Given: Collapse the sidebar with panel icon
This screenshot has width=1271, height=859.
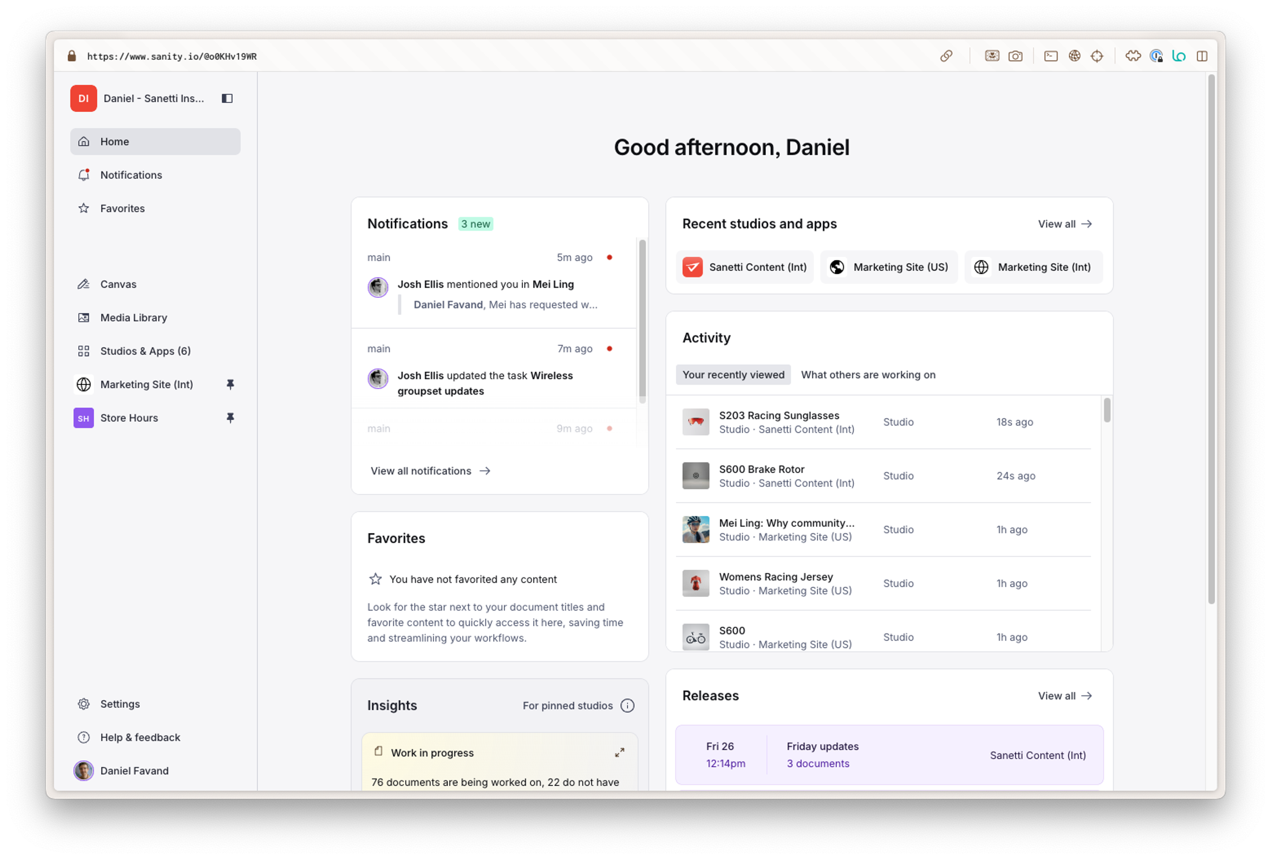Looking at the screenshot, I should (x=227, y=98).
